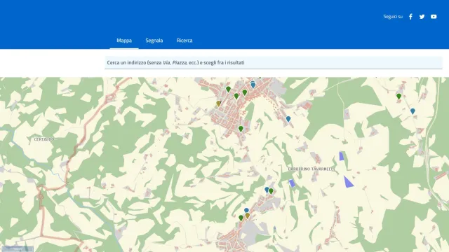Open the olive marker in the southern town cluster

click(248, 216)
